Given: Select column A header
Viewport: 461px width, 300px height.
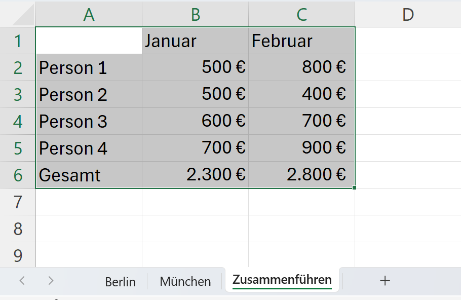Looking at the screenshot, I should (x=89, y=15).
